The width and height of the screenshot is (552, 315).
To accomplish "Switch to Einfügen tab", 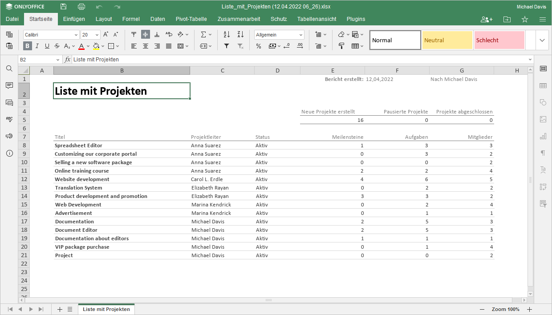I will pos(74,19).
